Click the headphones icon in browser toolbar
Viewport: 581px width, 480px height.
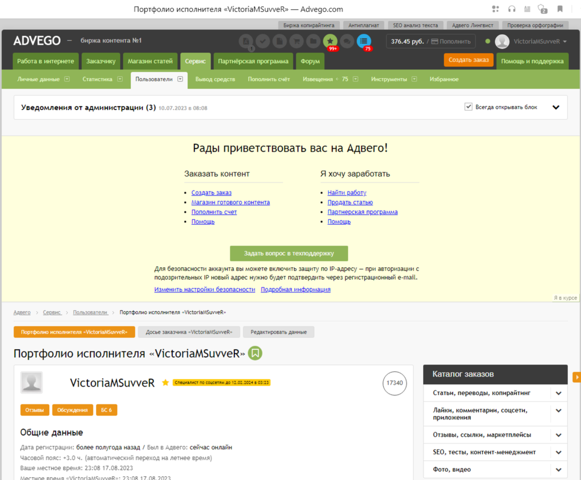[511, 9]
